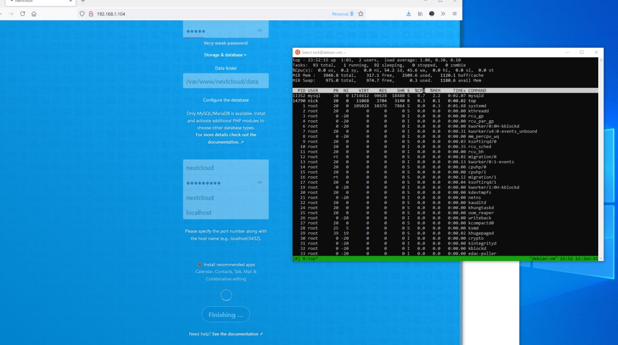
Task: Select the systemd process row
Action: 445,106
